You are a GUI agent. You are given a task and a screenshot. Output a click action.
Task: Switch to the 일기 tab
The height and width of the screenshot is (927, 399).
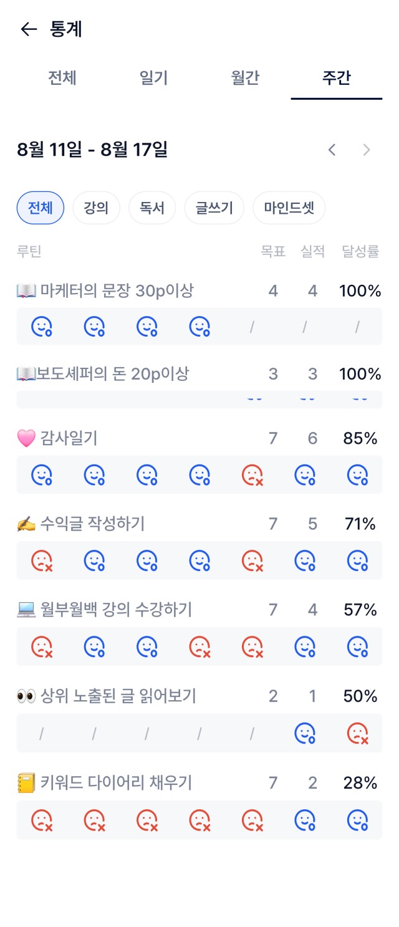tap(153, 78)
